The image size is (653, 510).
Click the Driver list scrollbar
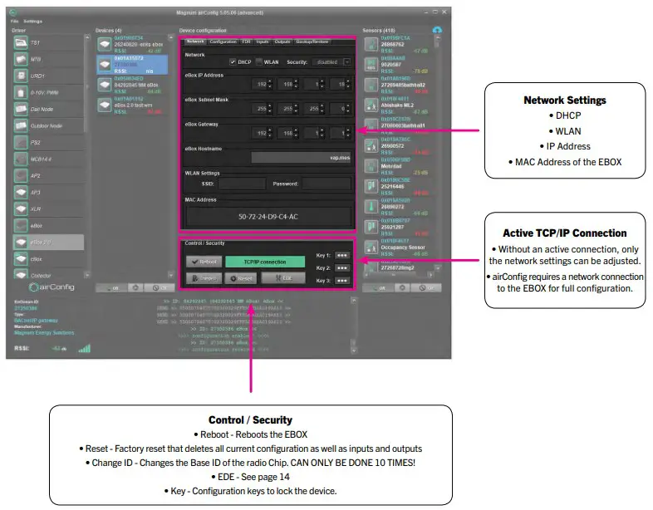[x=87, y=156]
